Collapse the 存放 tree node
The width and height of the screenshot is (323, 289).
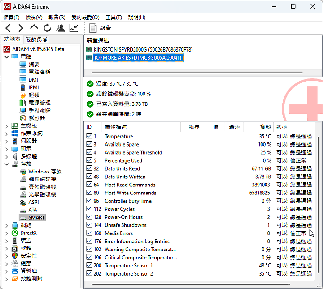point(7,164)
